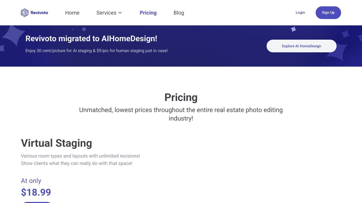
Task: Click the Explore AI HomeDesign button
Action: click(301, 46)
